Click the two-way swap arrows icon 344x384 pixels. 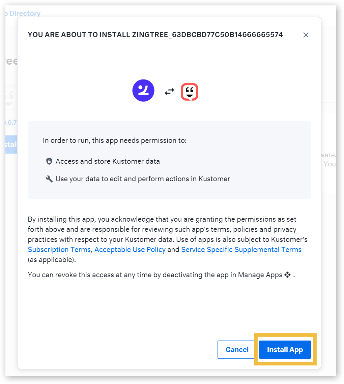click(x=169, y=91)
